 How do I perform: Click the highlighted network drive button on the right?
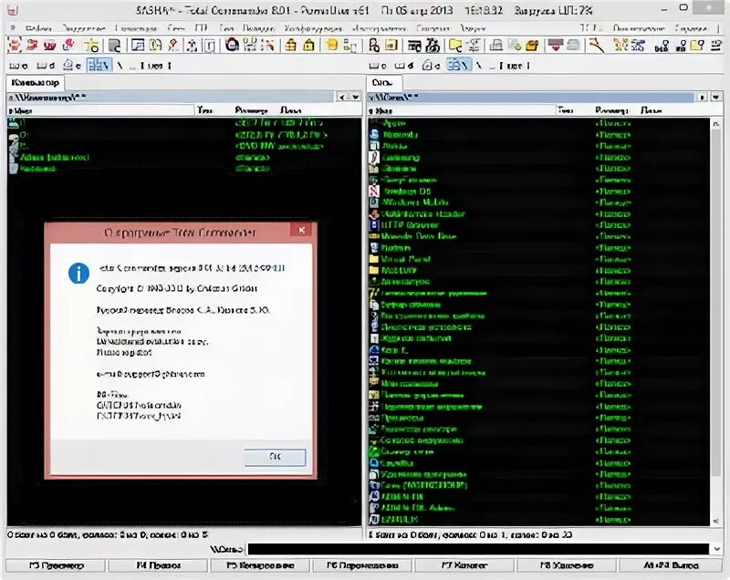(458, 66)
